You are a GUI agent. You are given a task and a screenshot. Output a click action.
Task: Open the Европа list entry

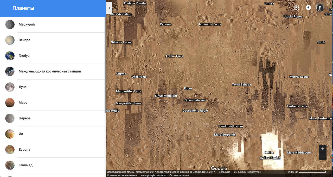(x=24, y=150)
